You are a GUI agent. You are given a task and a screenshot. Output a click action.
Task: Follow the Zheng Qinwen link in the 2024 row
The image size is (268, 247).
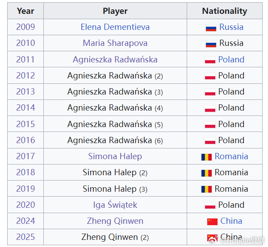[x=115, y=221]
